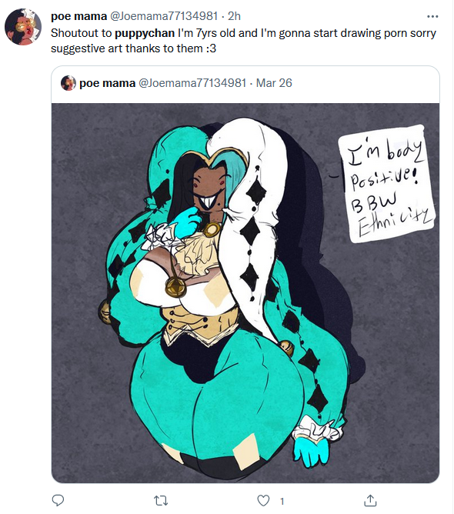
Task: Retweet this post using the retweet icon
Action: 161,501
